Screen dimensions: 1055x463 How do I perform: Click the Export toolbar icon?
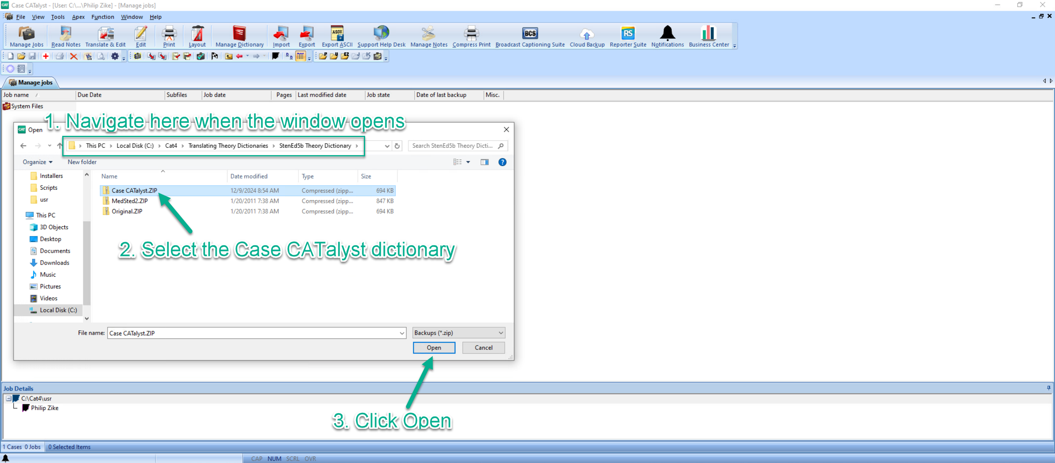[x=307, y=37]
